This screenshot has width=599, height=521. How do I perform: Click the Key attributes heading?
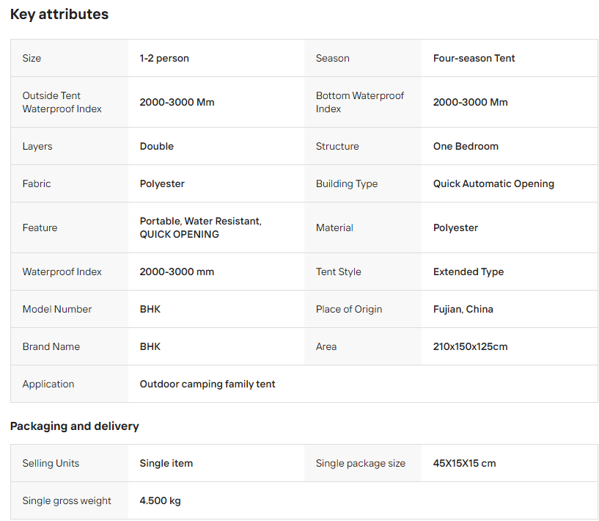click(x=59, y=15)
